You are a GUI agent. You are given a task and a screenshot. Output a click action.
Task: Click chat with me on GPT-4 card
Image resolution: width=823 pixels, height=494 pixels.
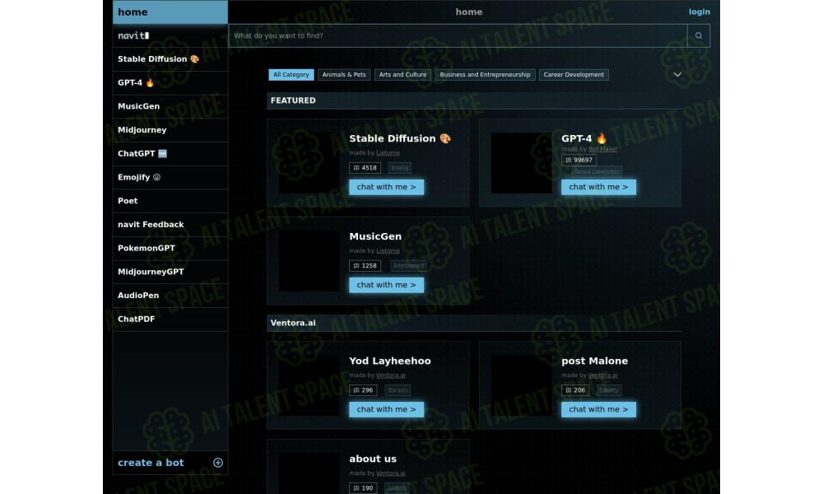coord(598,187)
